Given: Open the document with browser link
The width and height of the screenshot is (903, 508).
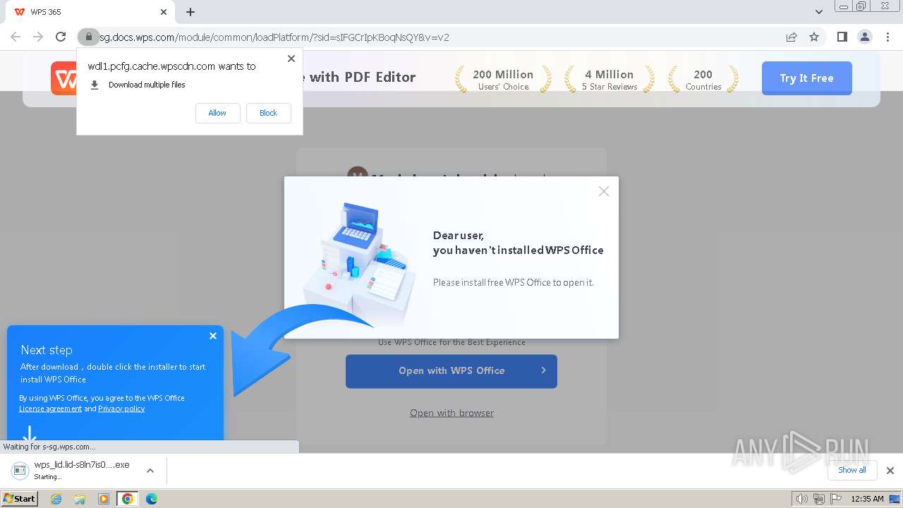Looking at the screenshot, I should (451, 413).
